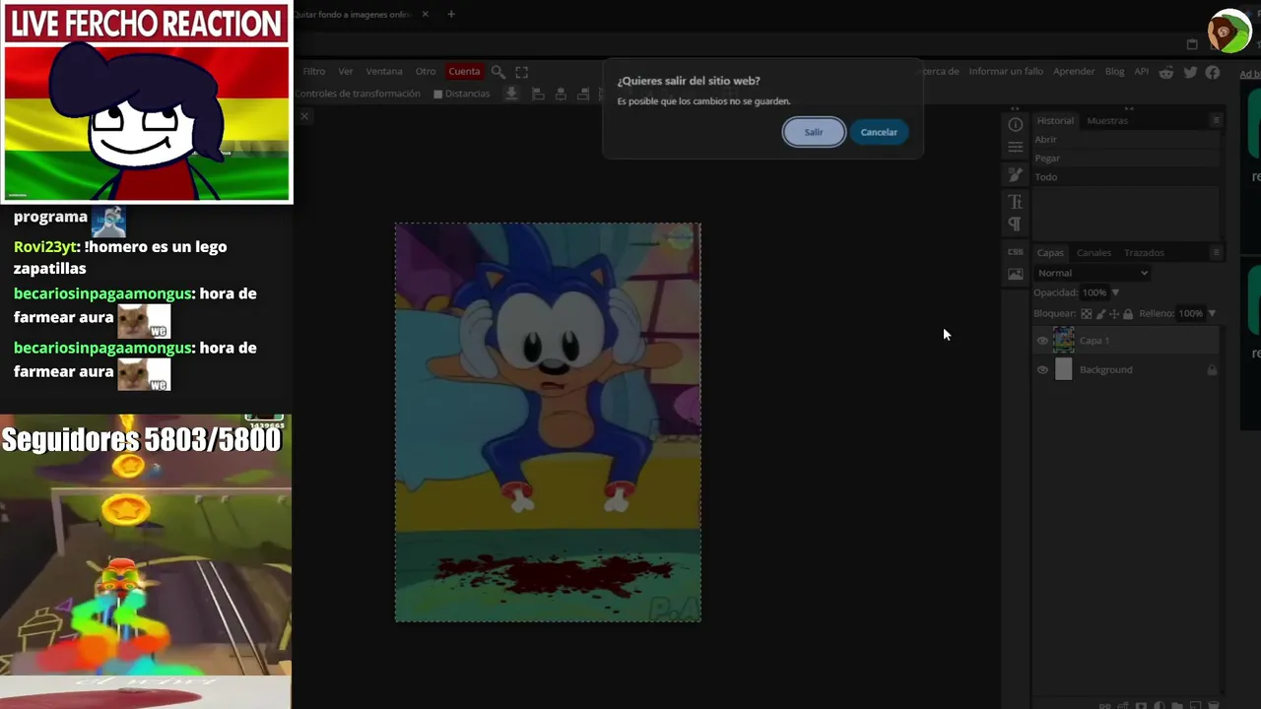Expand the Opacidad slider arrow
Viewport: 1261px width, 709px height.
point(1115,292)
